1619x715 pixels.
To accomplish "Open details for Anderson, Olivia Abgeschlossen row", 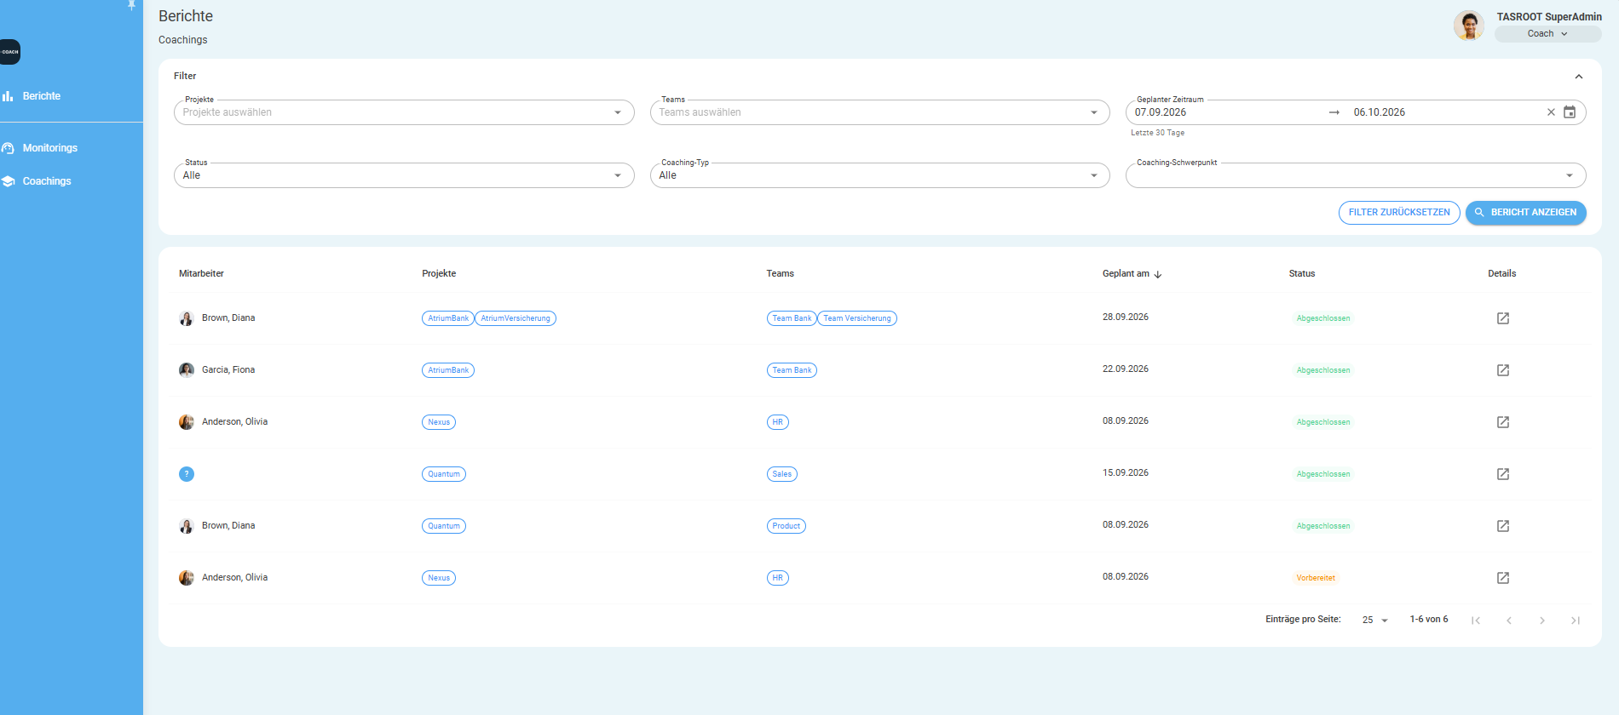I will click(x=1502, y=422).
